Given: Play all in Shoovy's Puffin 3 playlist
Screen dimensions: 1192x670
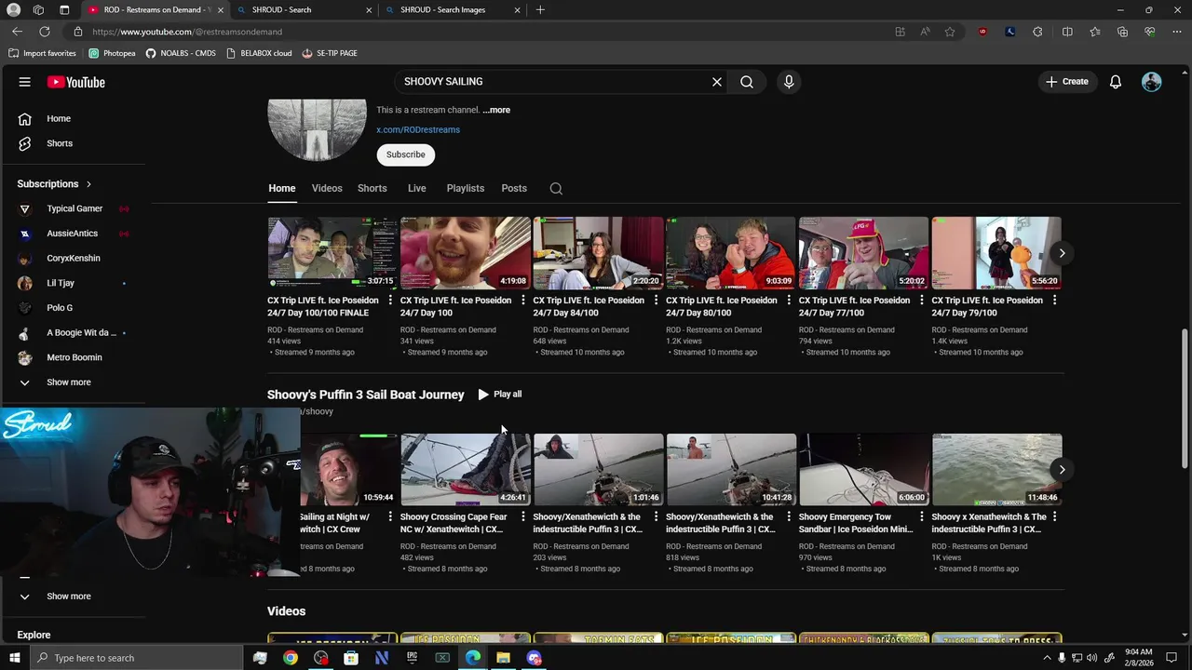Looking at the screenshot, I should pyautogui.click(x=500, y=395).
